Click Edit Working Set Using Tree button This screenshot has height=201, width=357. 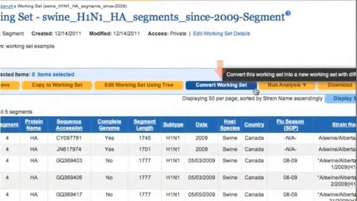click(139, 85)
